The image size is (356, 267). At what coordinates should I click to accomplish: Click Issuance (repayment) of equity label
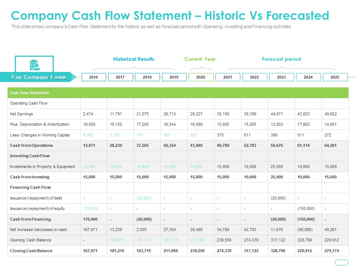click(37, 209)
